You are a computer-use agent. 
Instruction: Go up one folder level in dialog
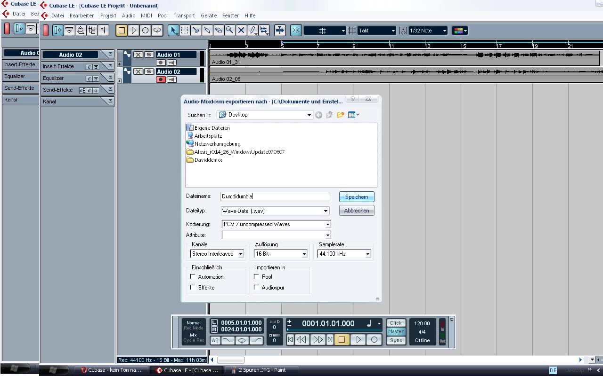click(329, 115)
